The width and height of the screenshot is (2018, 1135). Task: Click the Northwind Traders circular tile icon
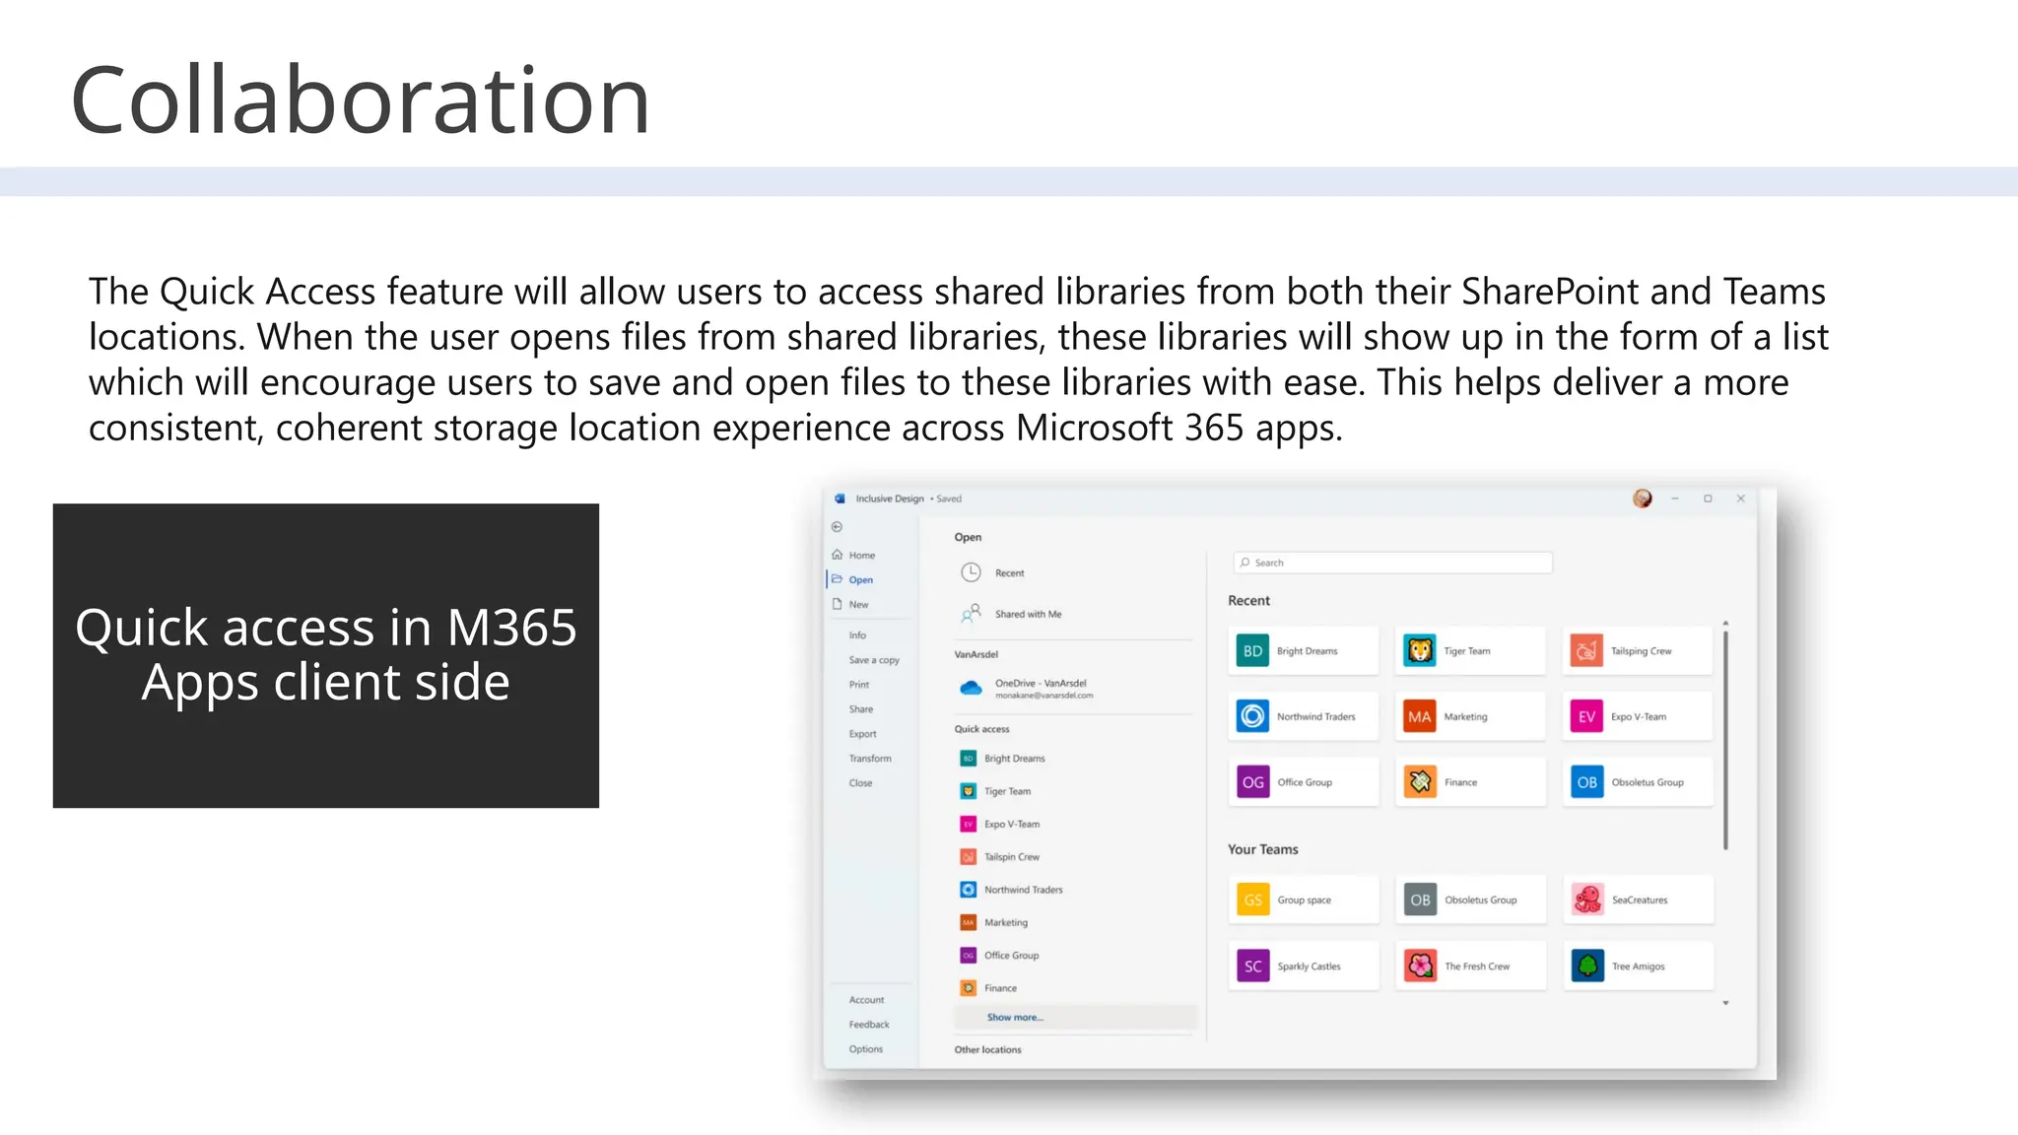click(1252, 716)
